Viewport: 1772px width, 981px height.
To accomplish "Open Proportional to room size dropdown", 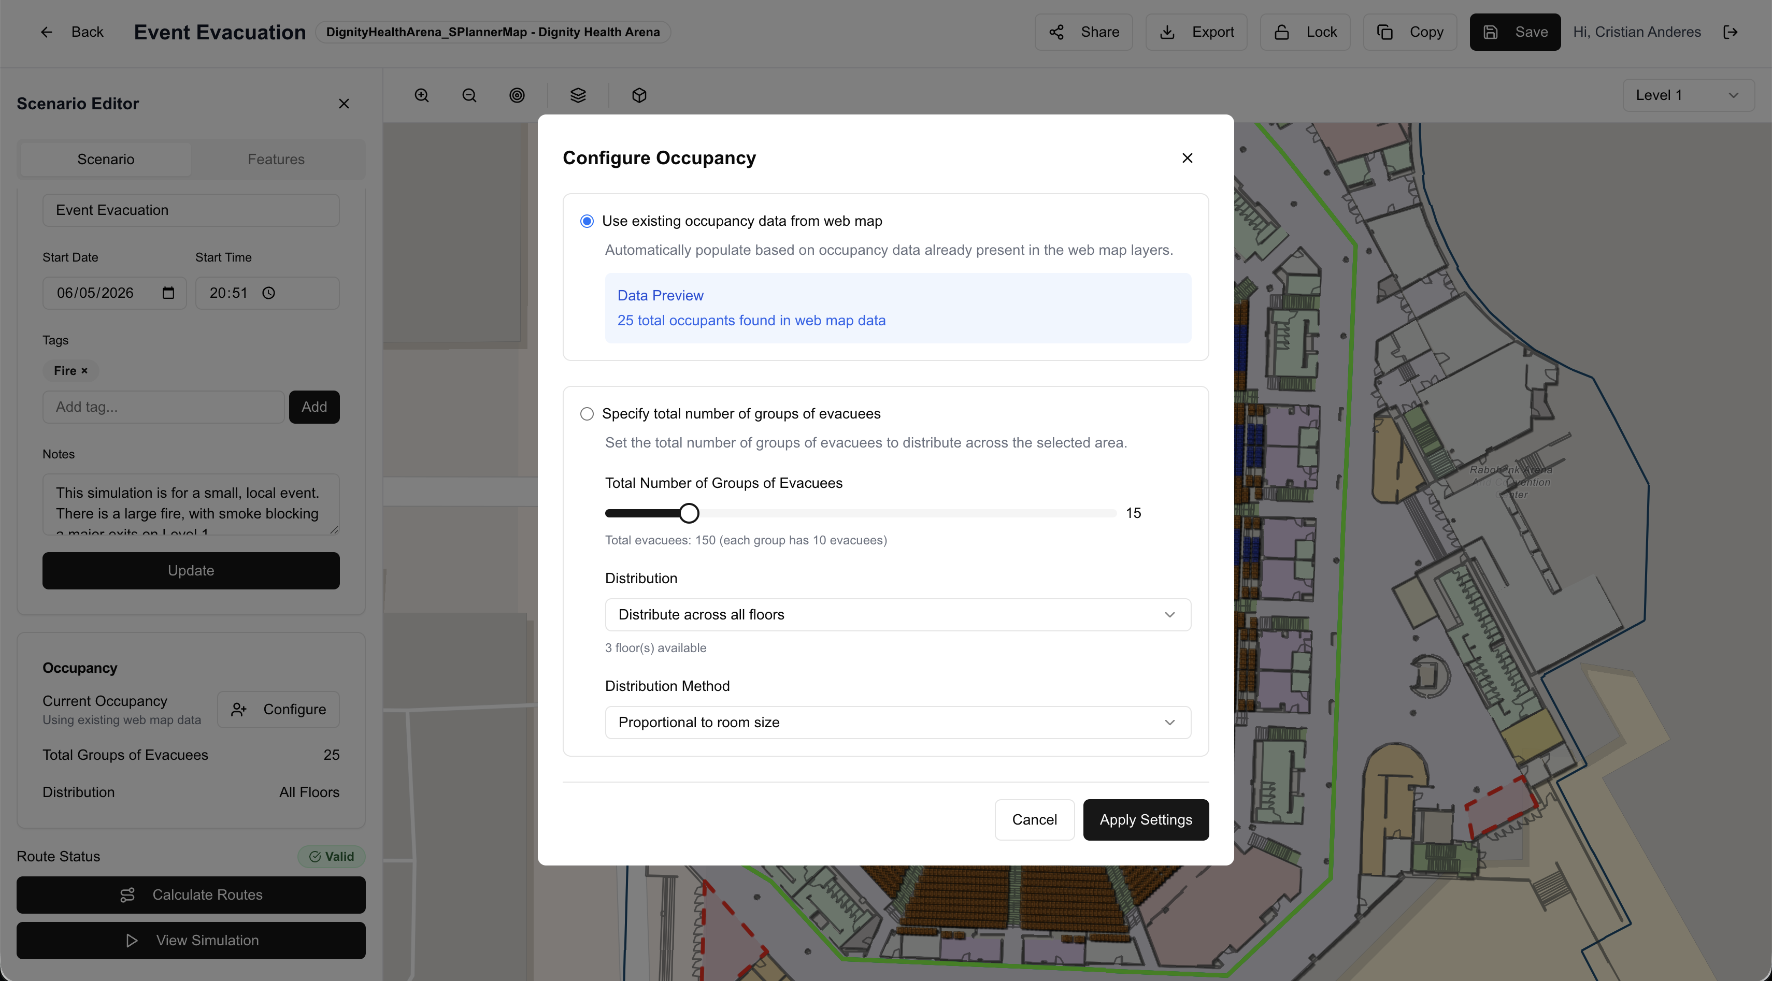I will click(x=898, y=723).
